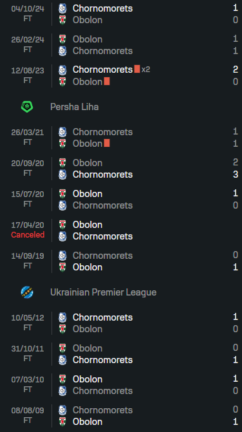Open the Ukrainian Premier League competition header
The height and width of the screenshot is (432, 242).
tap(103, 292)
